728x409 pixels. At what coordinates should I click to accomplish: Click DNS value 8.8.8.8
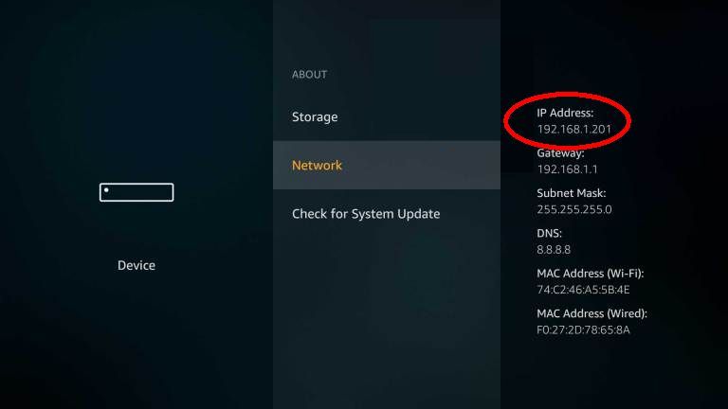[554, 250]
